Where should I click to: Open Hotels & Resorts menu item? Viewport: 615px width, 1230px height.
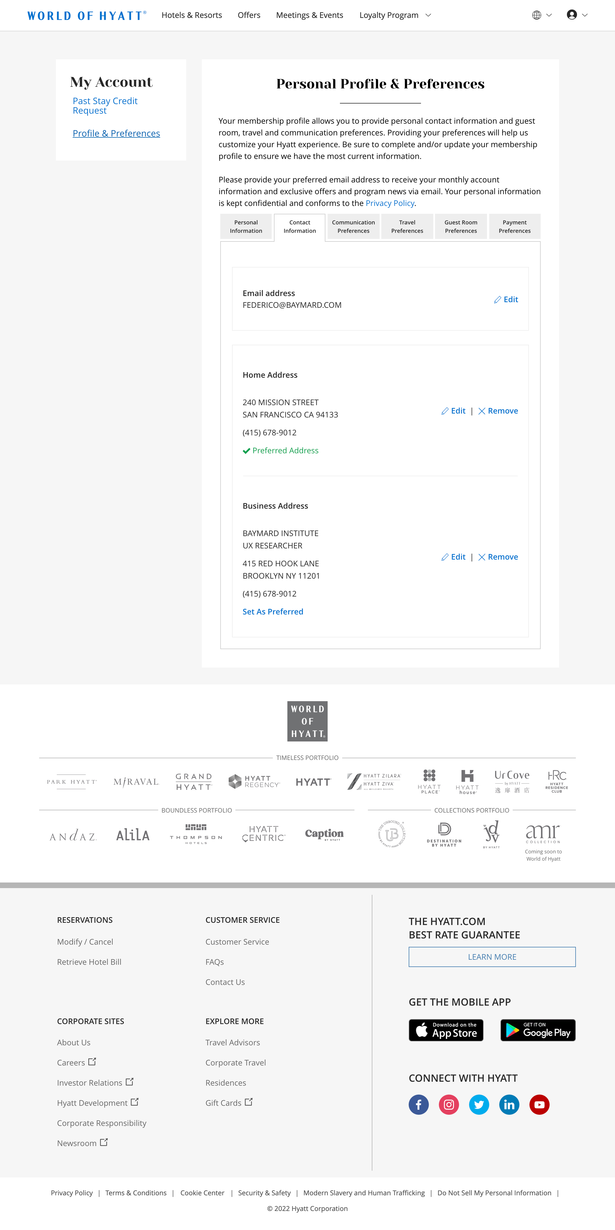pos(191,15)
